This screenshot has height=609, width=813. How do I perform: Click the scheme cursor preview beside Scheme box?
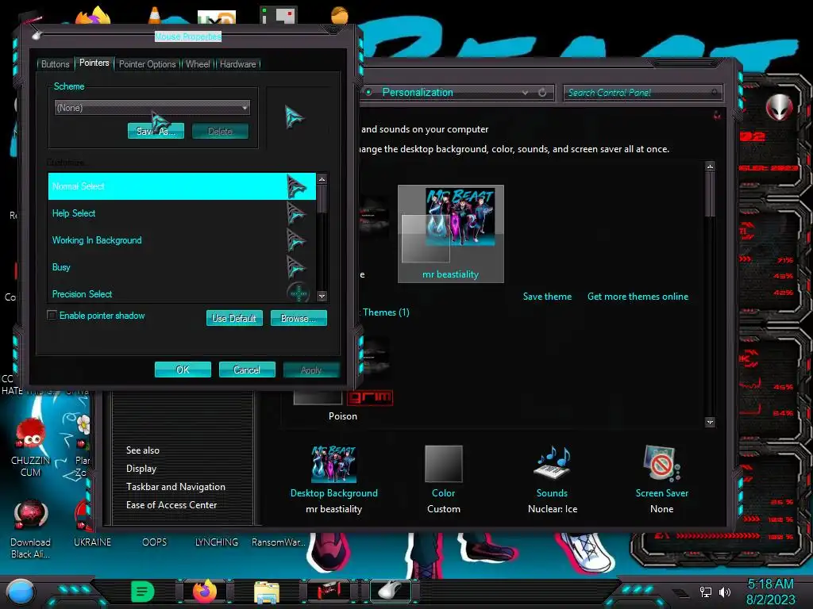click(294, 117)
